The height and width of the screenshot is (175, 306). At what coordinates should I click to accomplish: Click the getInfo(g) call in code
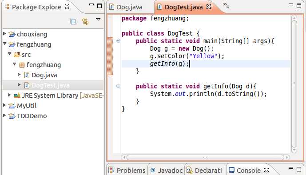pyautogui.click(x=169, y=64)
